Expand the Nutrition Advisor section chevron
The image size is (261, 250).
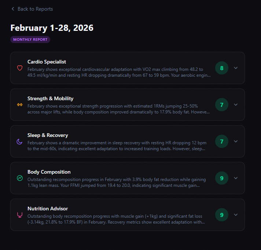coord(236,215)
